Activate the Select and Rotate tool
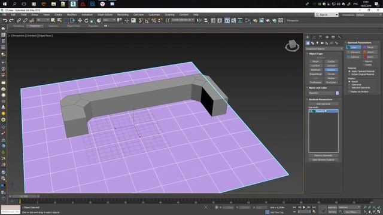383x215 pixels. coord(86,21)
